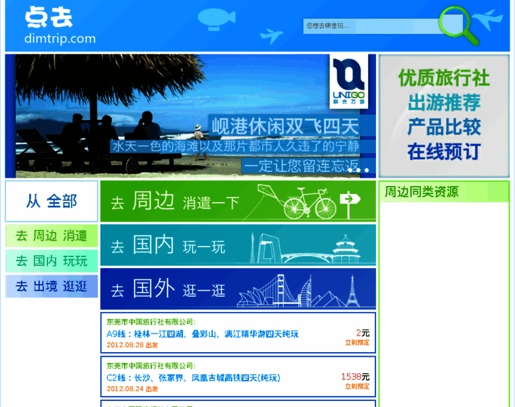Click the banner's slide indicator dots
Image resolution: width=515 pixels, height=407 pixels.
(358, 170)
